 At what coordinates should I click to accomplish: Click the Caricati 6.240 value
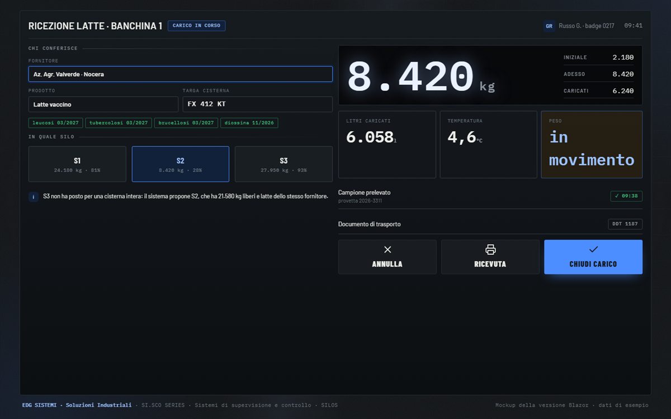coord(623,91)
